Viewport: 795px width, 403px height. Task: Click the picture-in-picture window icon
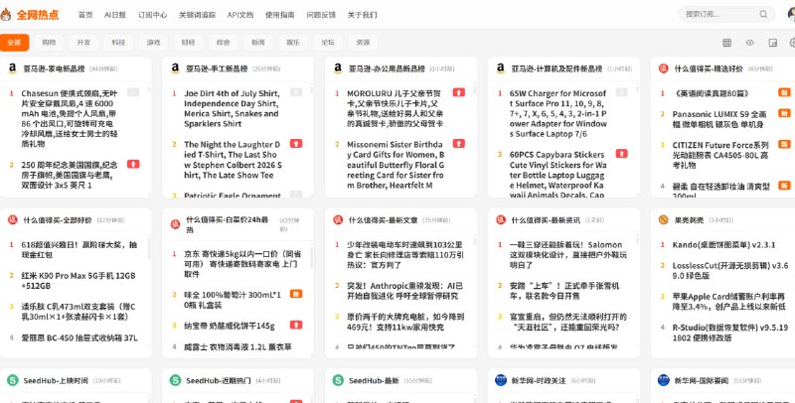773,43
